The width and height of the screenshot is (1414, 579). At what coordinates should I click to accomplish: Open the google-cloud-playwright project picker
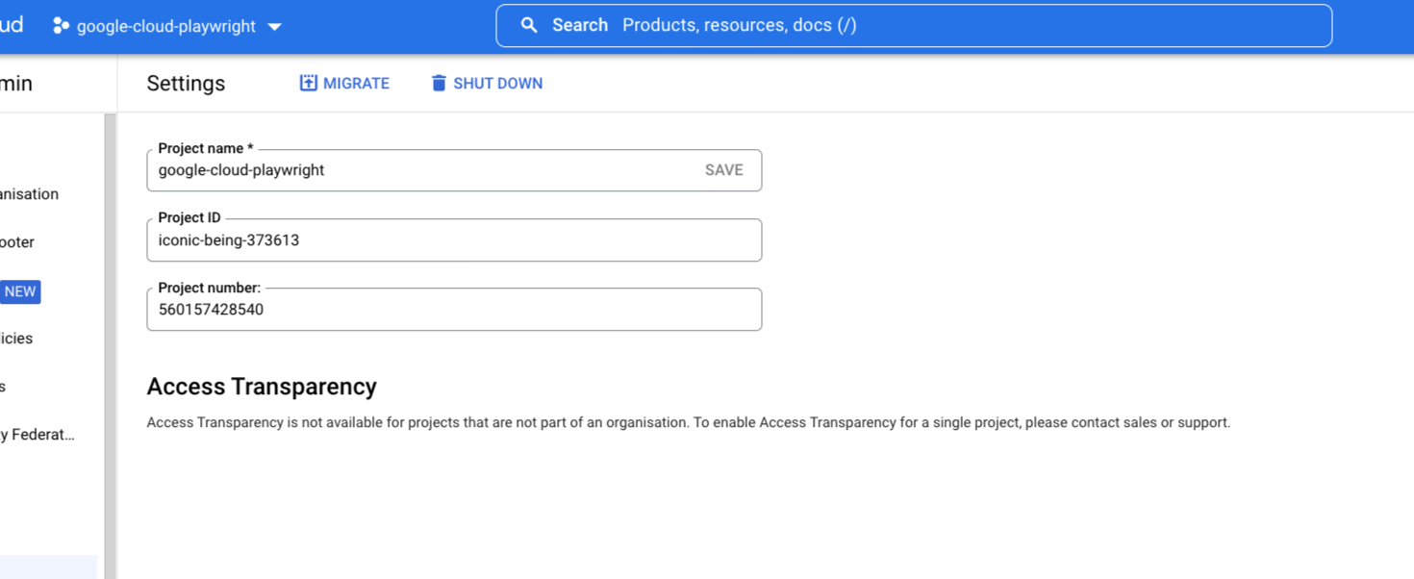(x=167, y=26)
